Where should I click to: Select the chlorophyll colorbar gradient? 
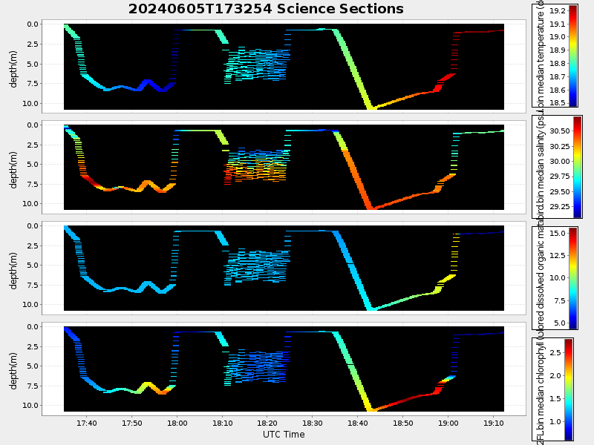pos(569,389)
